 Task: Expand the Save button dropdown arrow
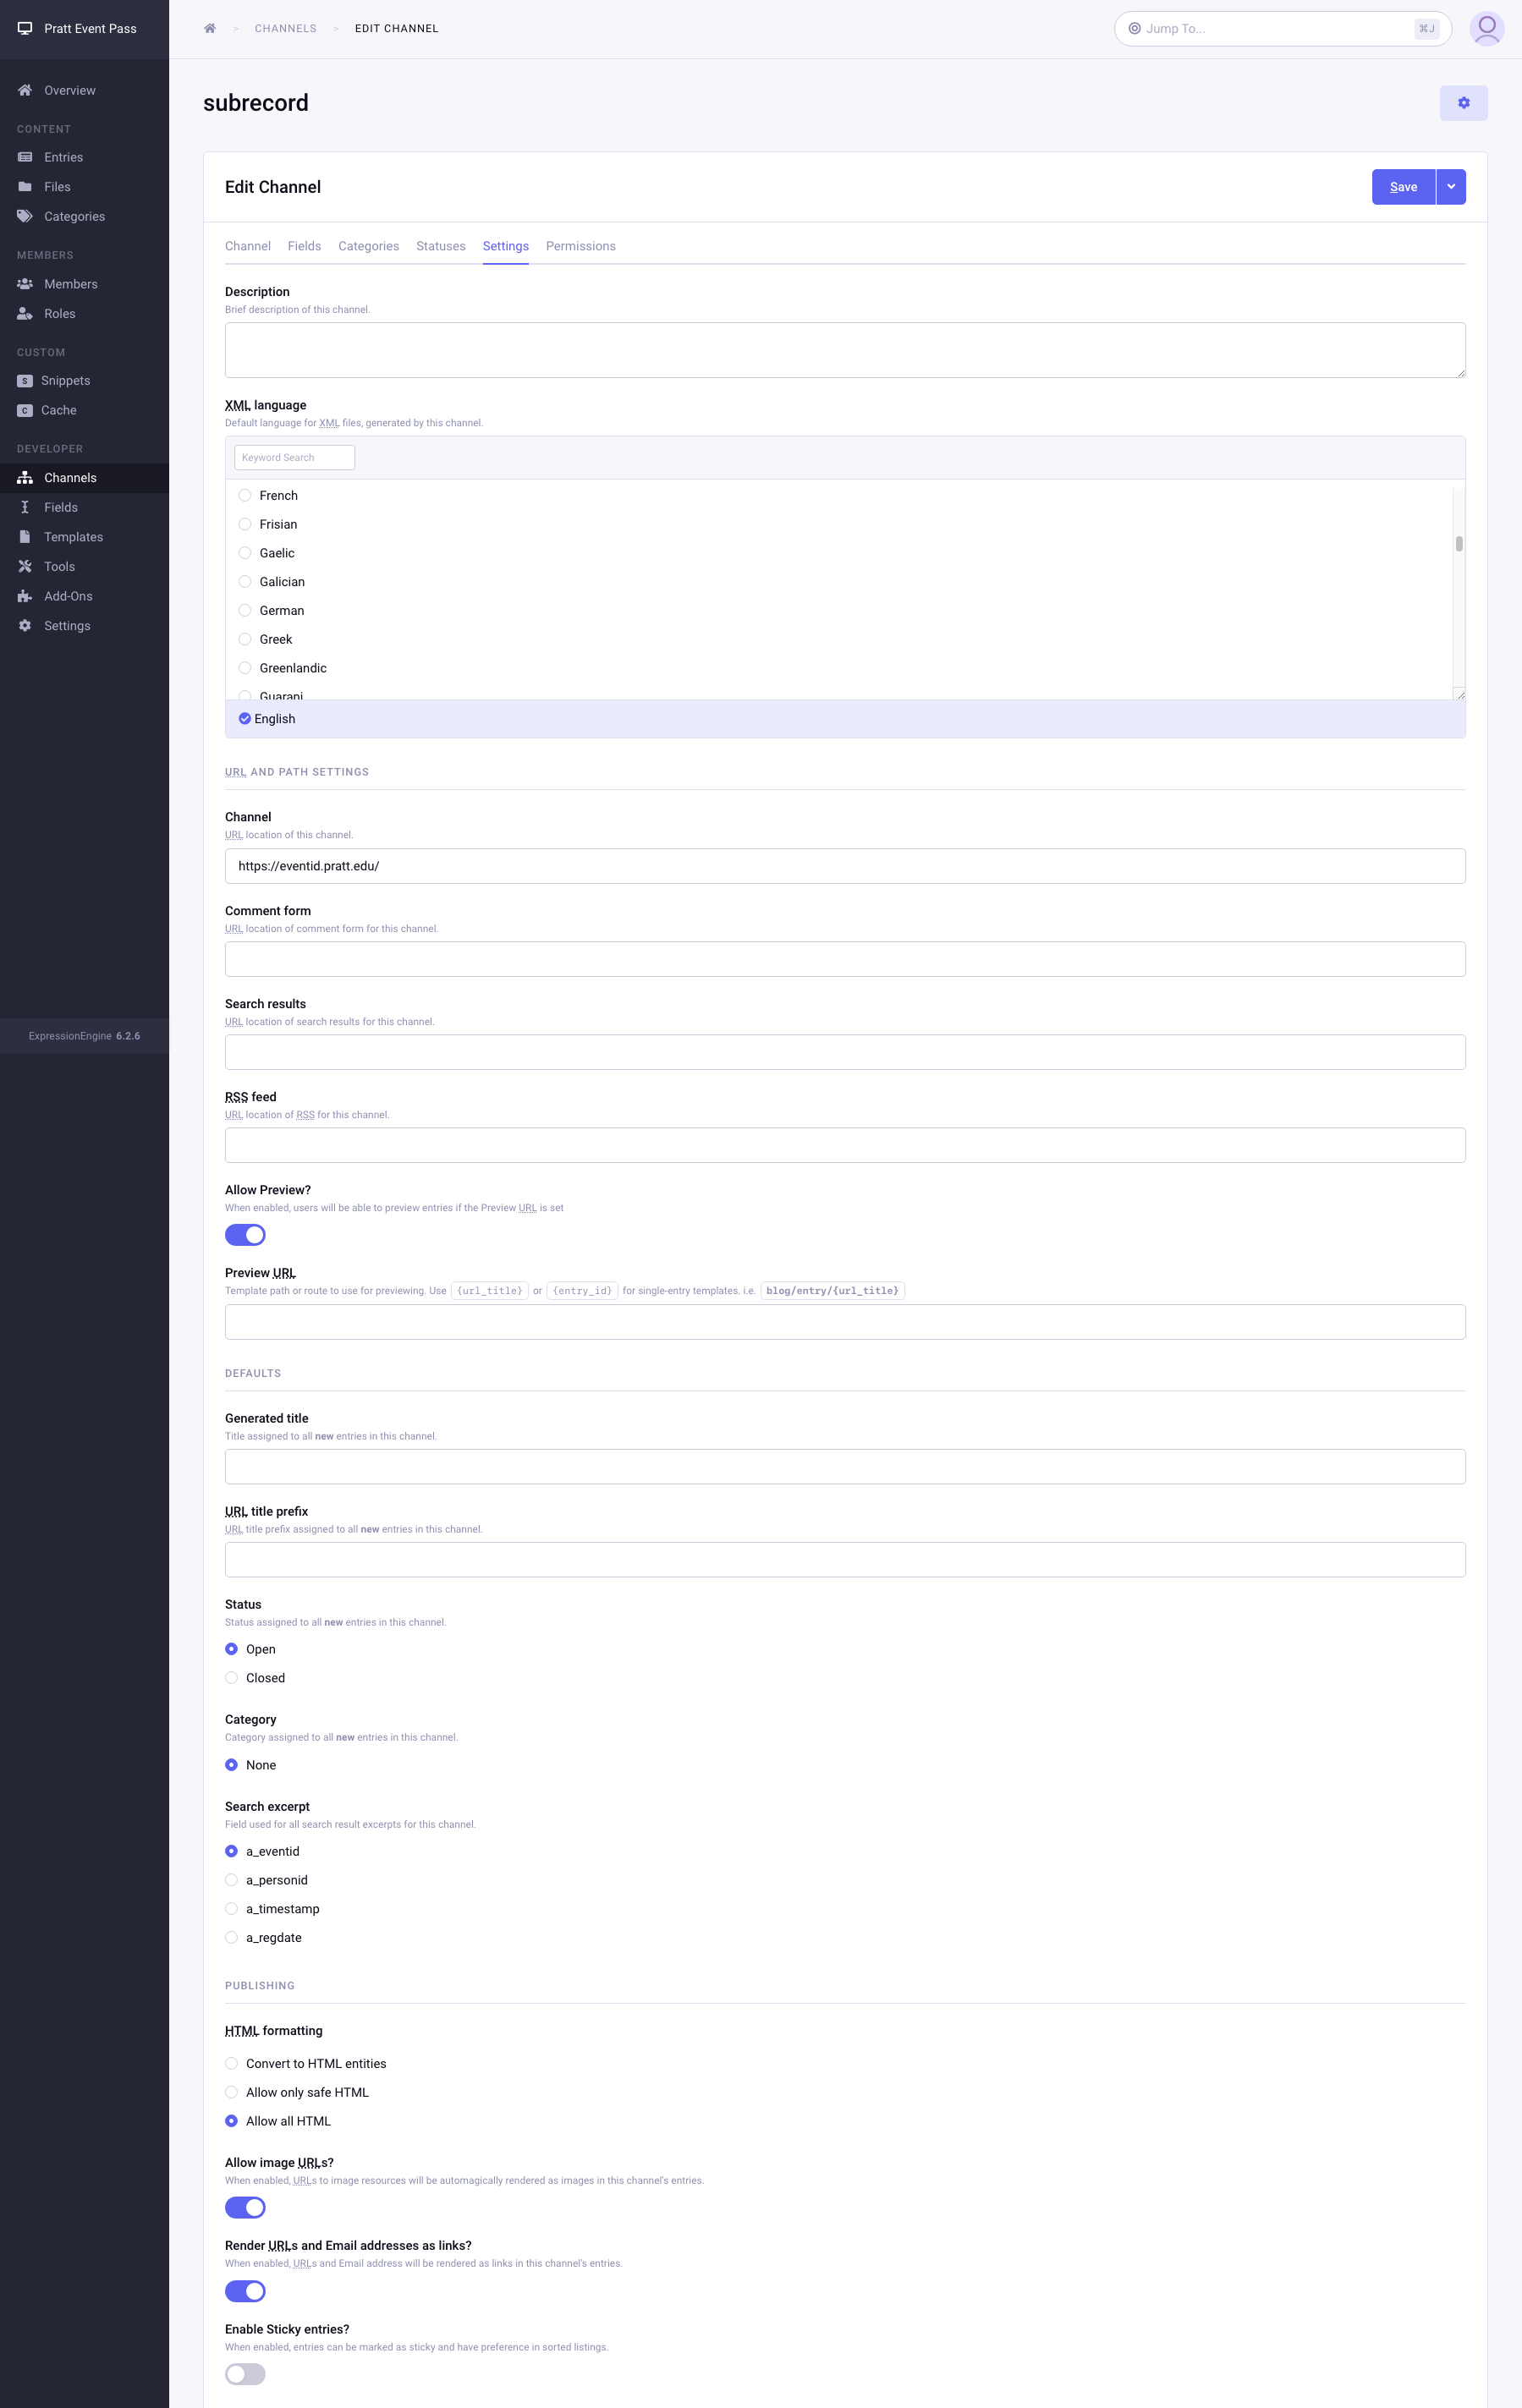1451,187
